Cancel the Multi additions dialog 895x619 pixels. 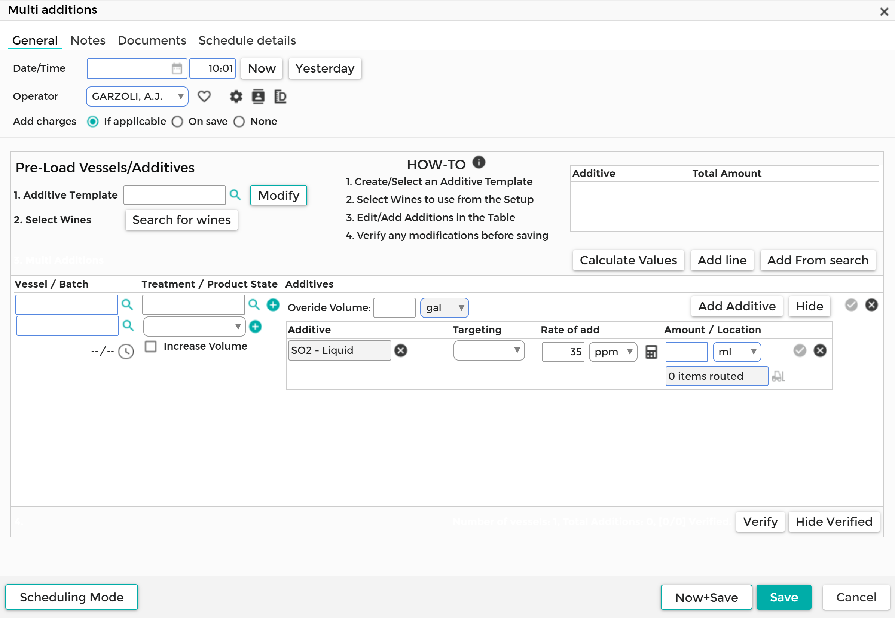click(856, 598)
